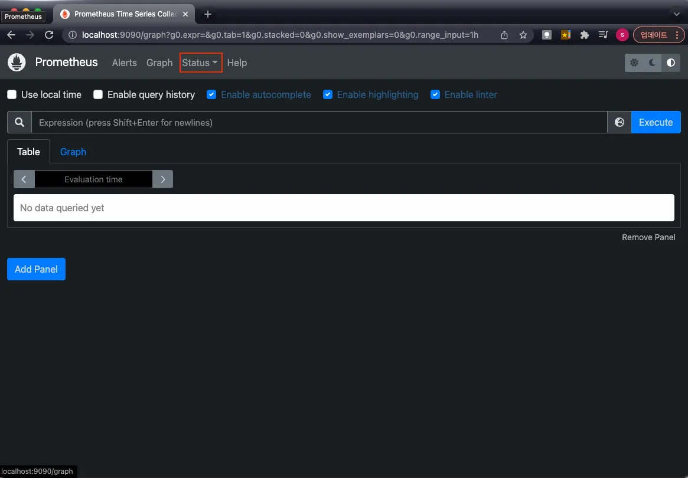Switch to dark theme moon icon
This screenshot has height=478, width=688.
653,63
